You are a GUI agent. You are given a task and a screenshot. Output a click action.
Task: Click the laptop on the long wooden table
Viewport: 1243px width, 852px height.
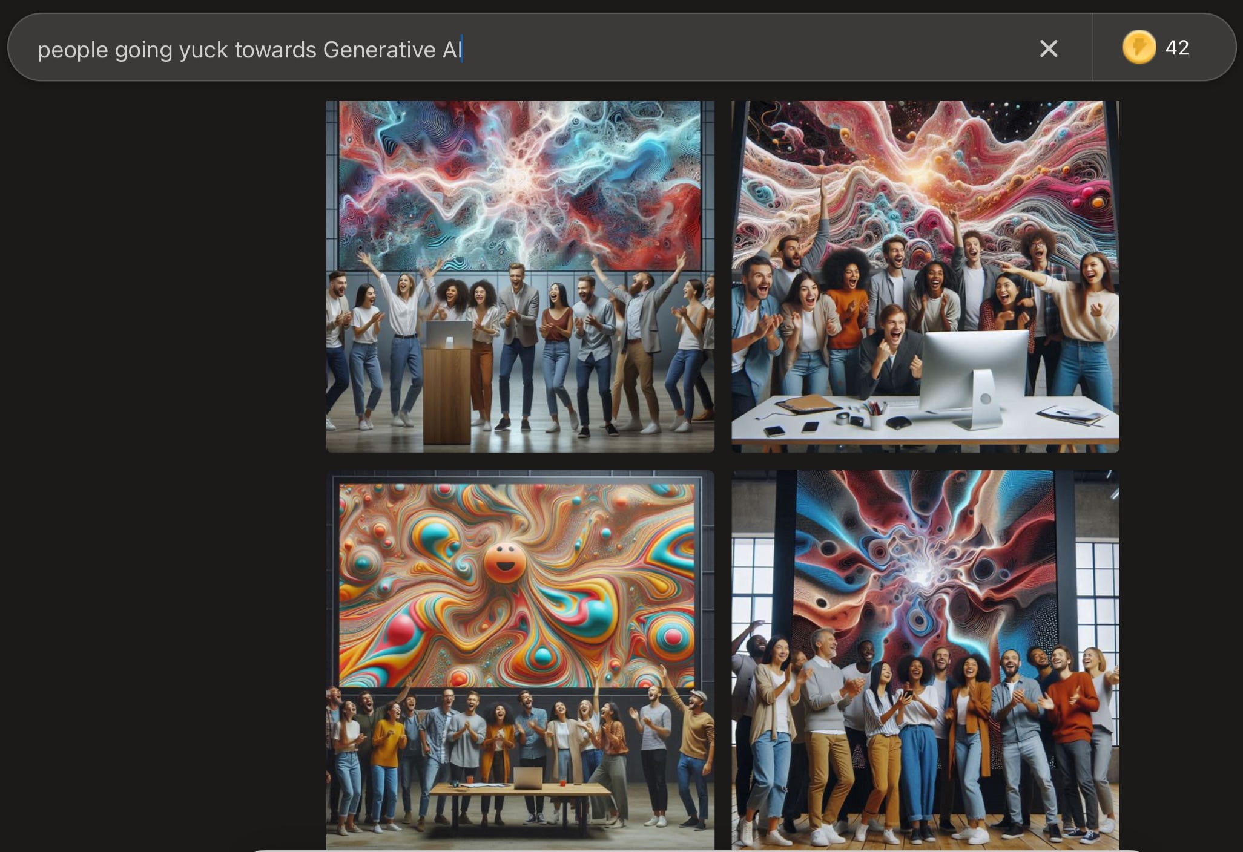[527, 778]
